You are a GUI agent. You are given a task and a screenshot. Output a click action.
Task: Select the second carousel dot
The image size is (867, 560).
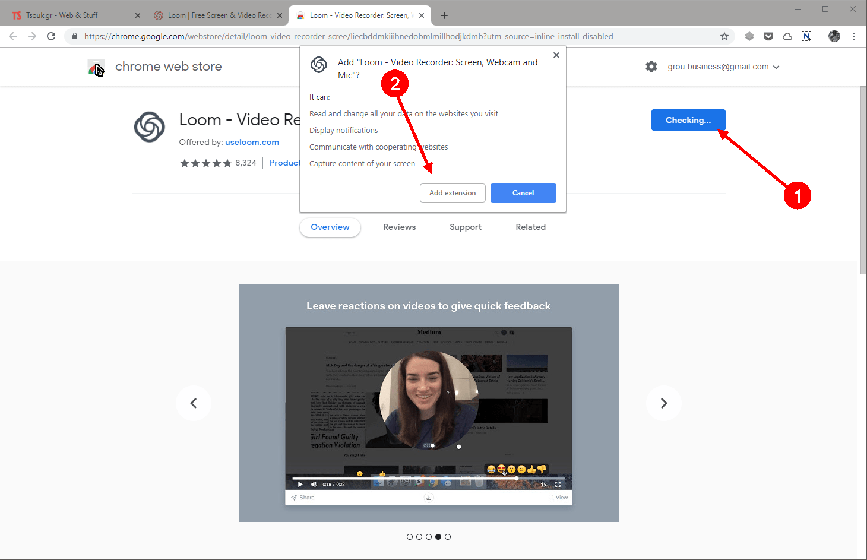(x=419, y=537)
